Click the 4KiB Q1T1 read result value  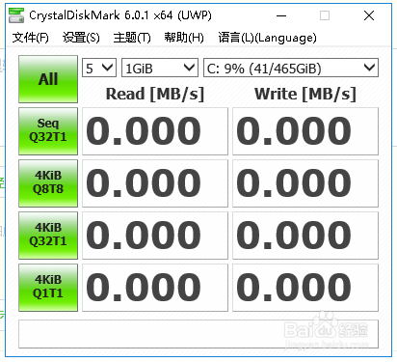tap(155, 288)
